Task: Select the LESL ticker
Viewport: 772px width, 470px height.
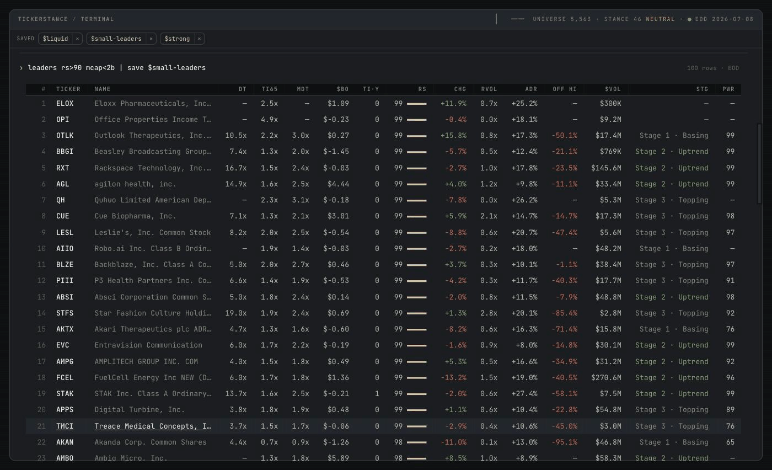Action: pyautogui.click(x=65, y=232)
